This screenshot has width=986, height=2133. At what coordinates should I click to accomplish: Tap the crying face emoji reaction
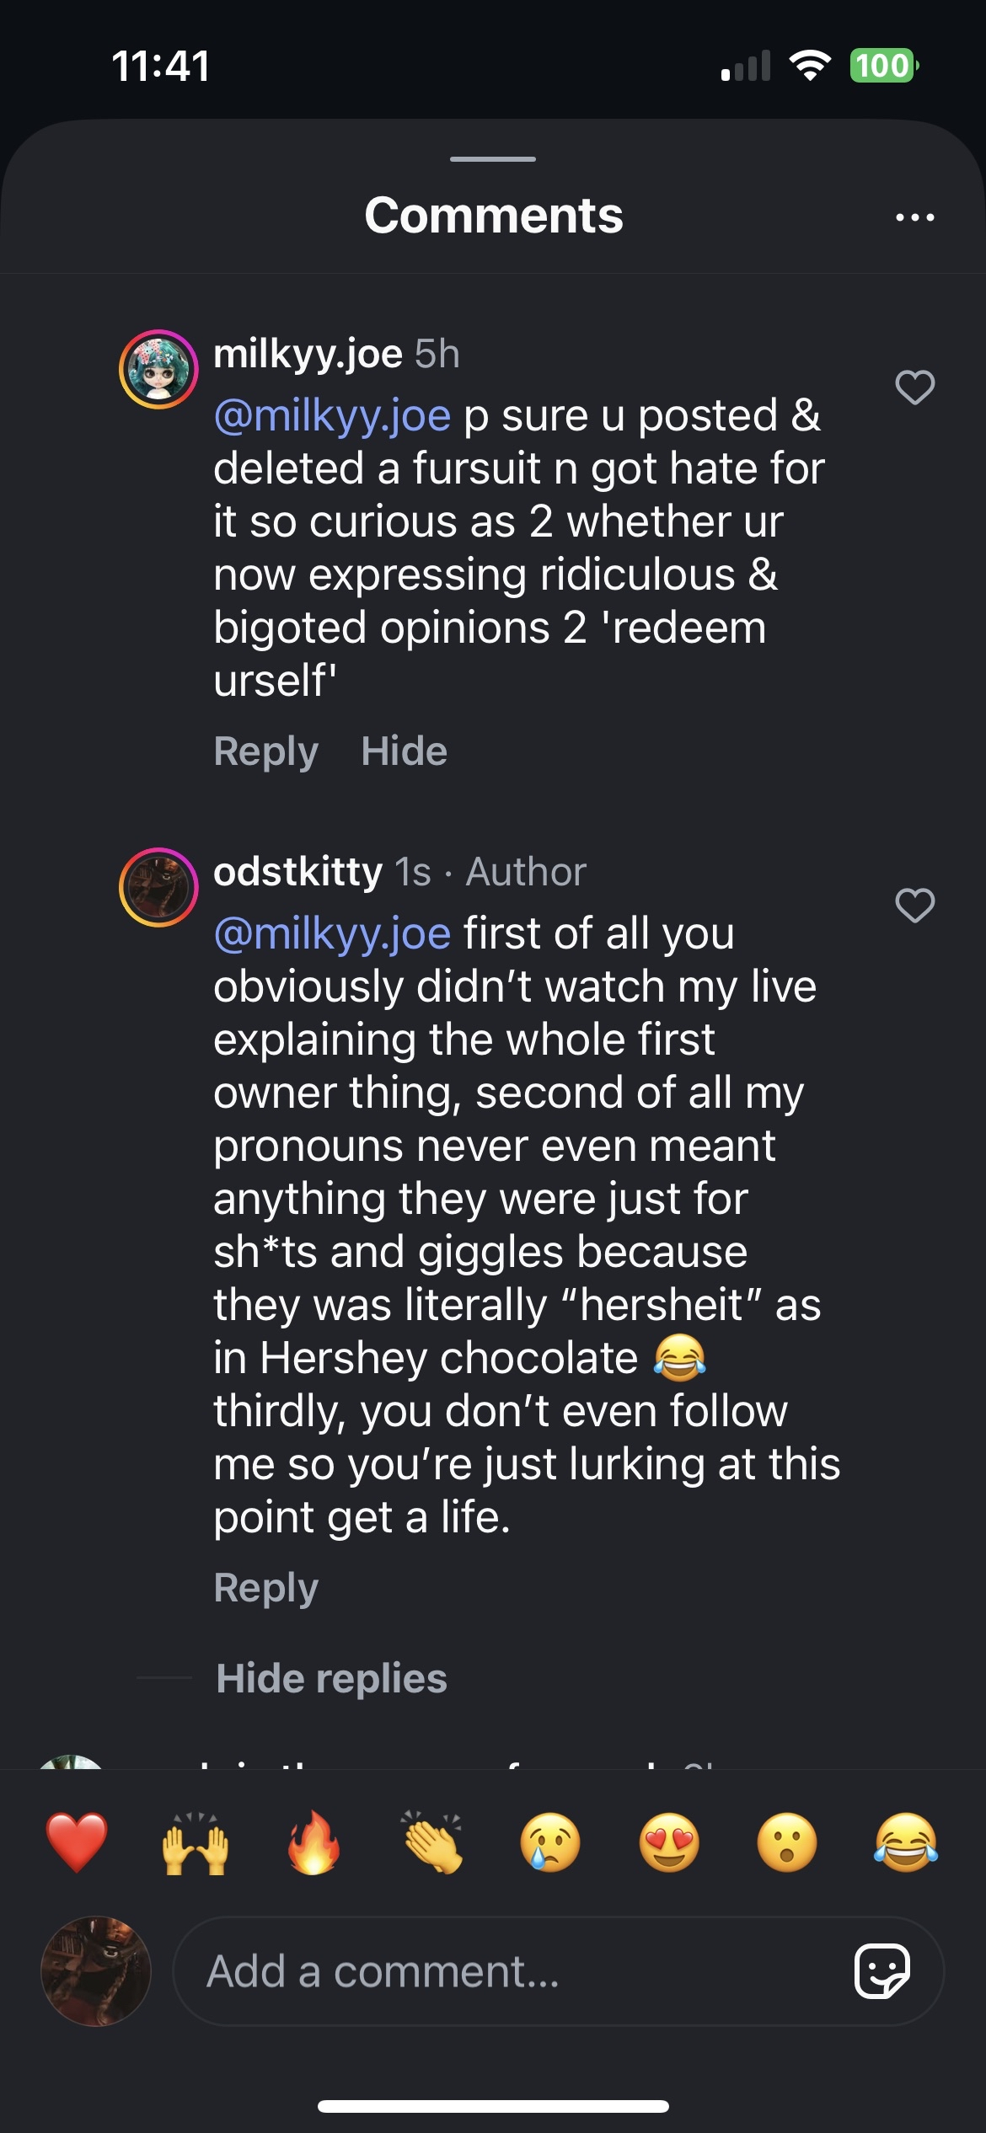coord(551,1842)
